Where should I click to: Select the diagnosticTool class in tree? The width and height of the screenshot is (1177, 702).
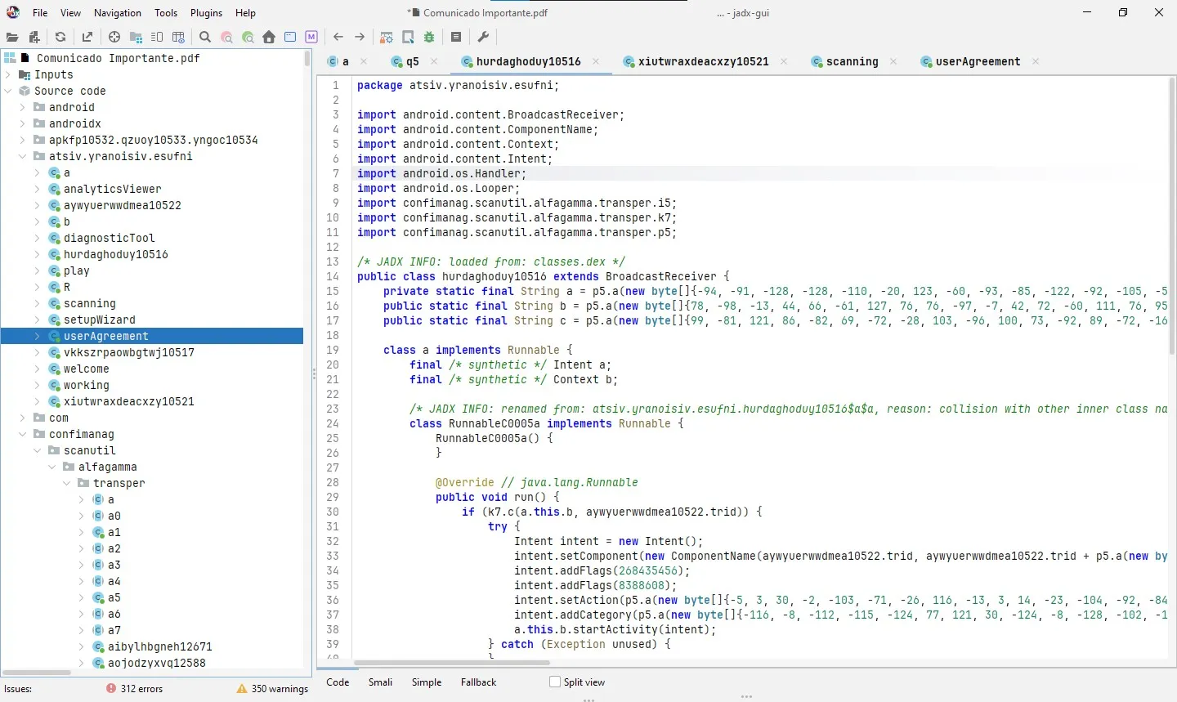pos(109,238)
